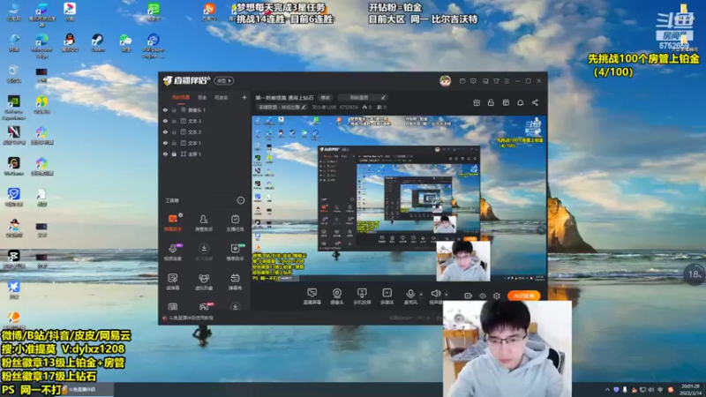Viewport: 706px width, 397px height.
Task: Open the download-arrow tool under 房管助手
Action: pos(204,252)
